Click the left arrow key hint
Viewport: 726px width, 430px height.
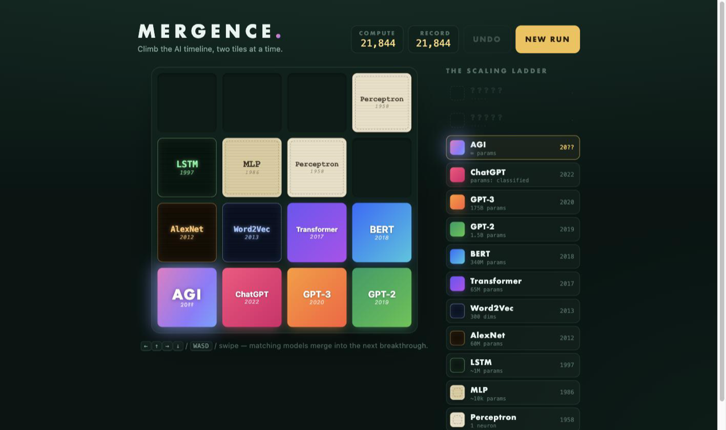[146, 346]
